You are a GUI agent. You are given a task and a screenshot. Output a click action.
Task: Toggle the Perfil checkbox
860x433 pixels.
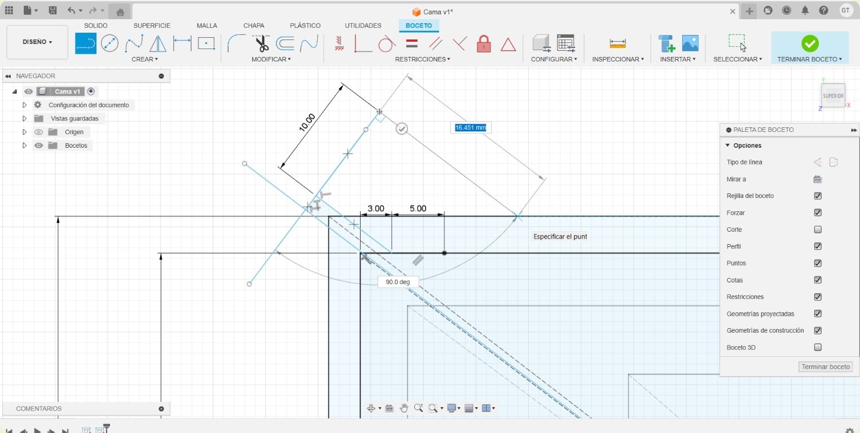pyautogui.click(x=818, y=246)
